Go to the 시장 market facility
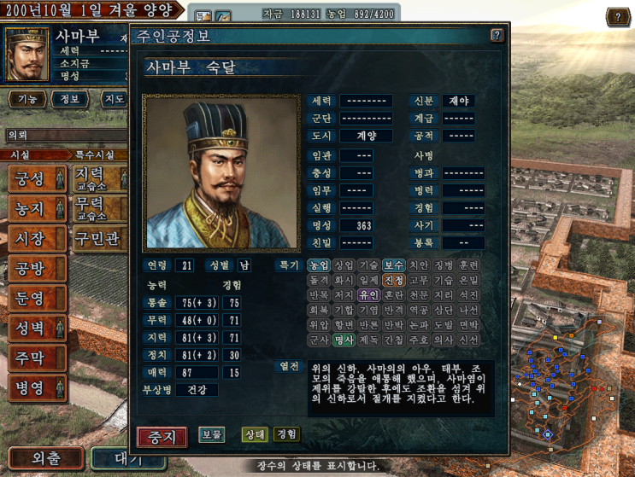The width and height of the screenshot is (635, 477). pyautogui.click(x=38, y=239)
